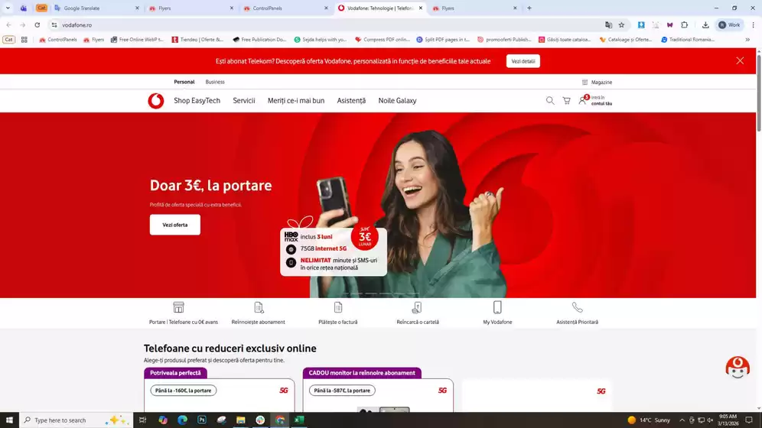Image resolution: width=762 pixels, height=428 pixels.
Task: Open the Tiendeo Oferte bookmark
Action: pos(197,40)
